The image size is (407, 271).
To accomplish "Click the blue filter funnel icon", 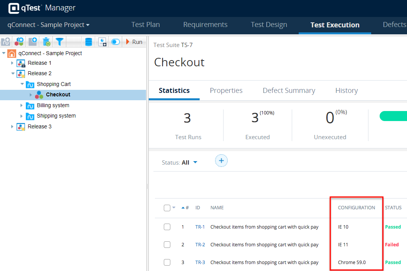I will (x=59, y=42).
